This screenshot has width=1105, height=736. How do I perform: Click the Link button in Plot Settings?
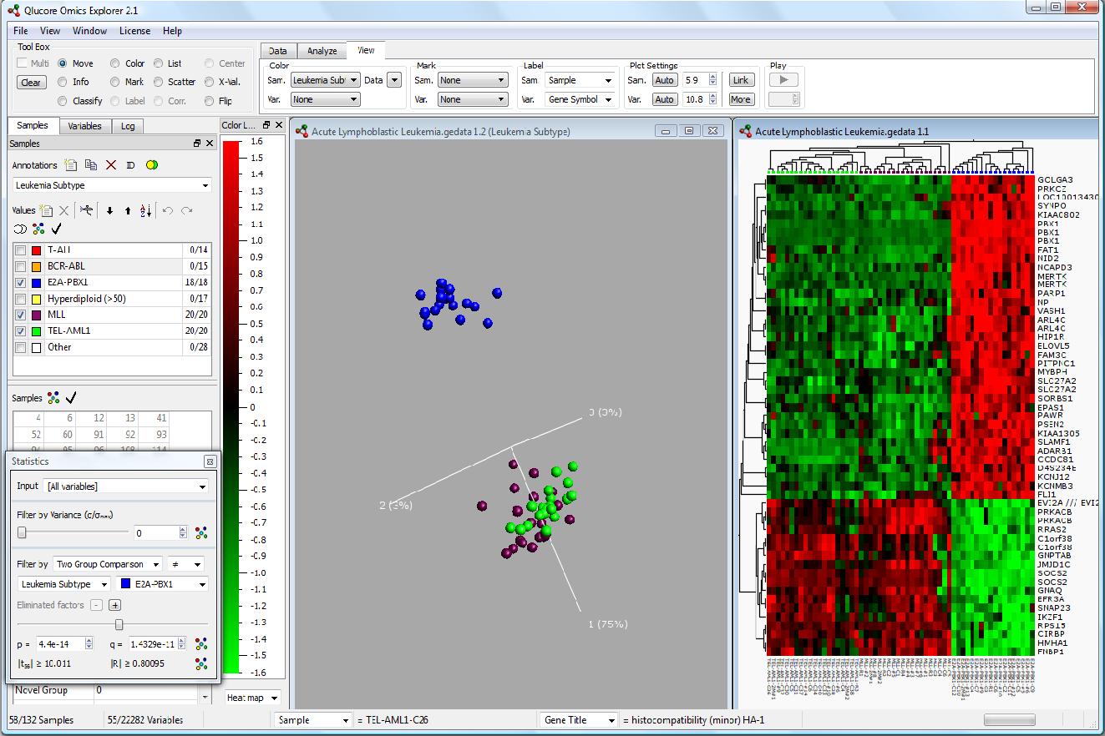740,80
